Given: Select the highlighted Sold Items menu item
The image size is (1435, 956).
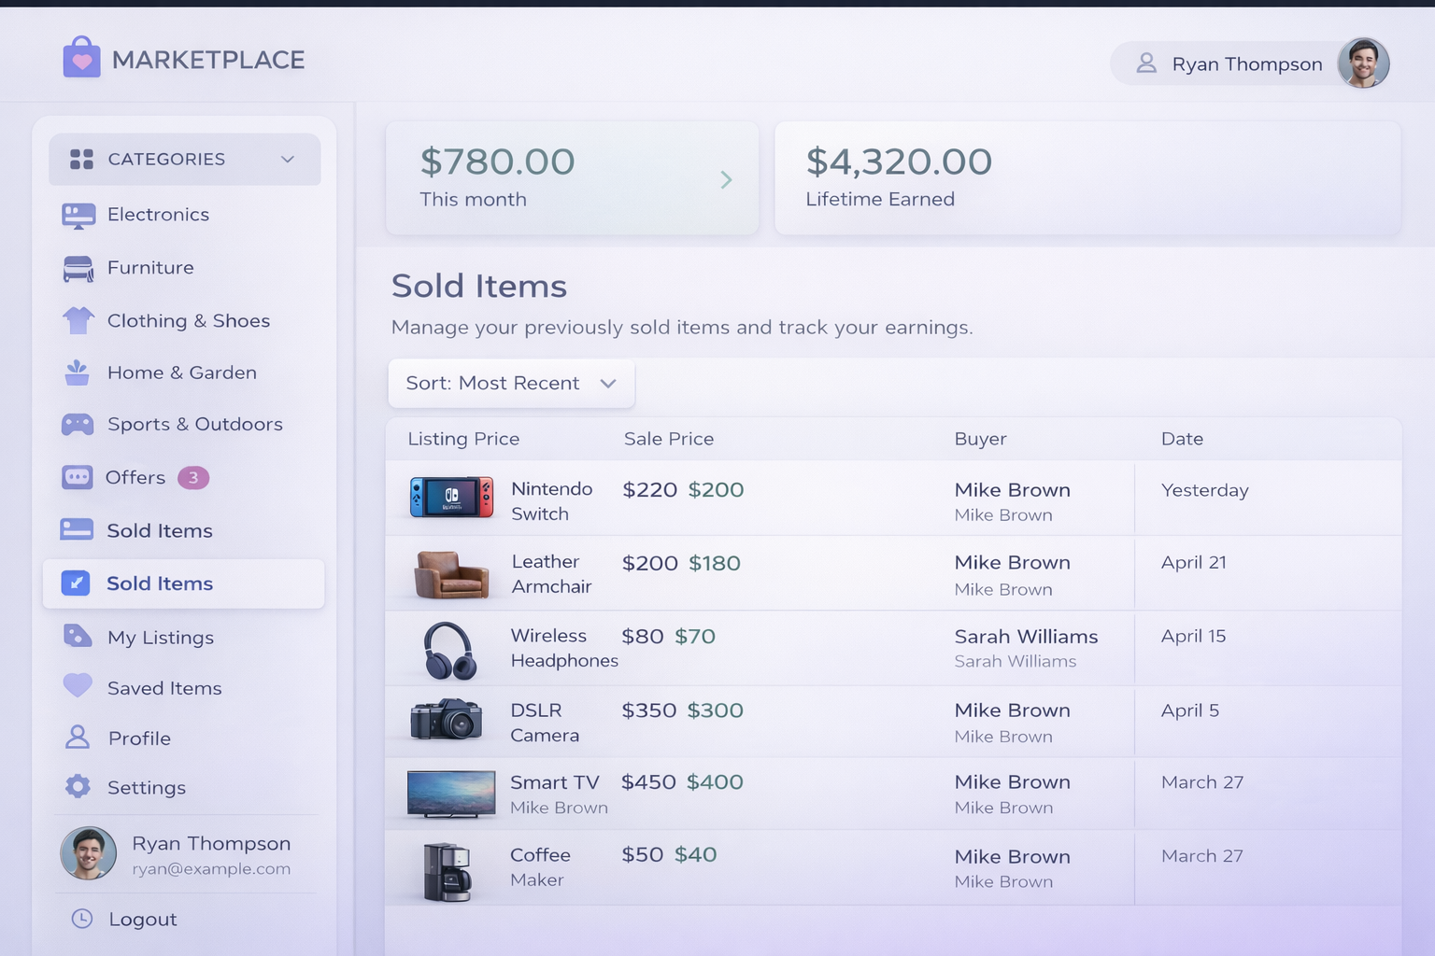Looking at the screenshot, I should tap(183, 583).
